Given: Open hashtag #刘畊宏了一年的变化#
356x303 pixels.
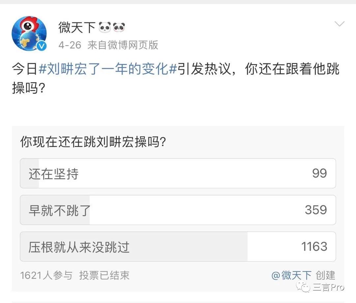Looking at the screenshot, I should click(x=108, y=70).
